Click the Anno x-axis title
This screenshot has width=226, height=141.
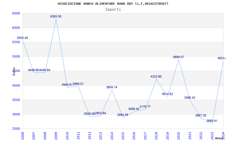219,138
